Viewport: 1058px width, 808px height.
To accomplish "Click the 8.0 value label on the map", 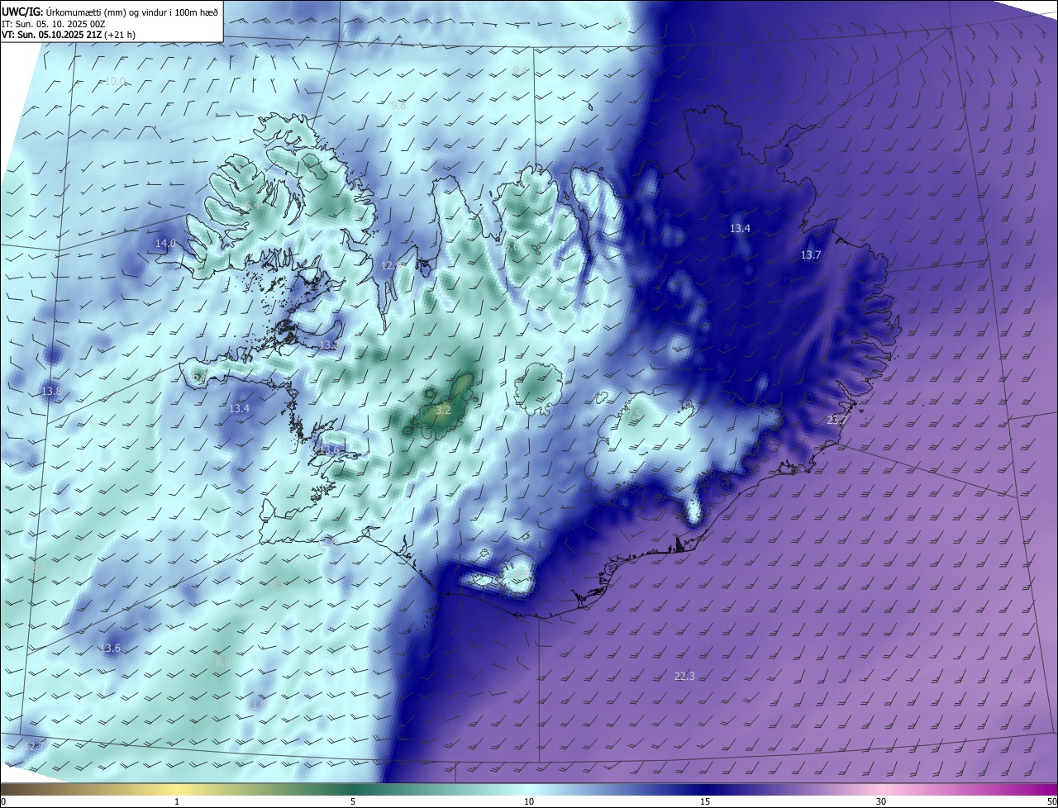I will pyautogui.click(x=223, y=663).
